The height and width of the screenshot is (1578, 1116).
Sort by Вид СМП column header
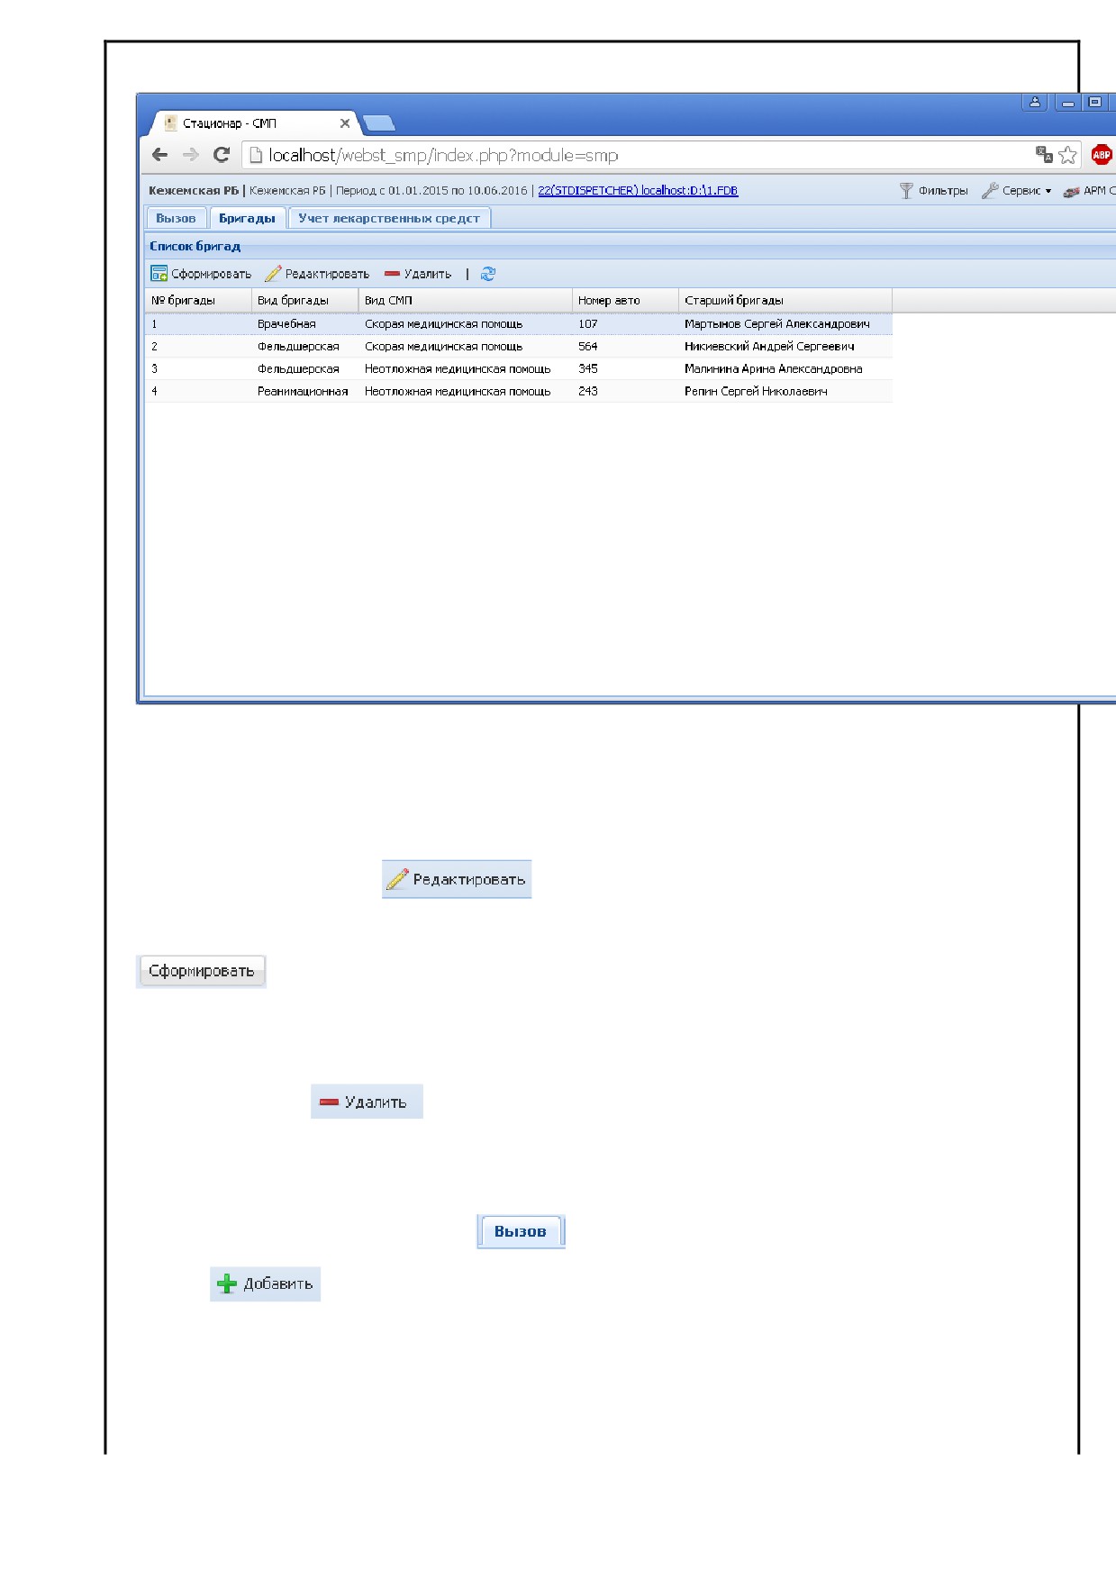tap(465, 300)
